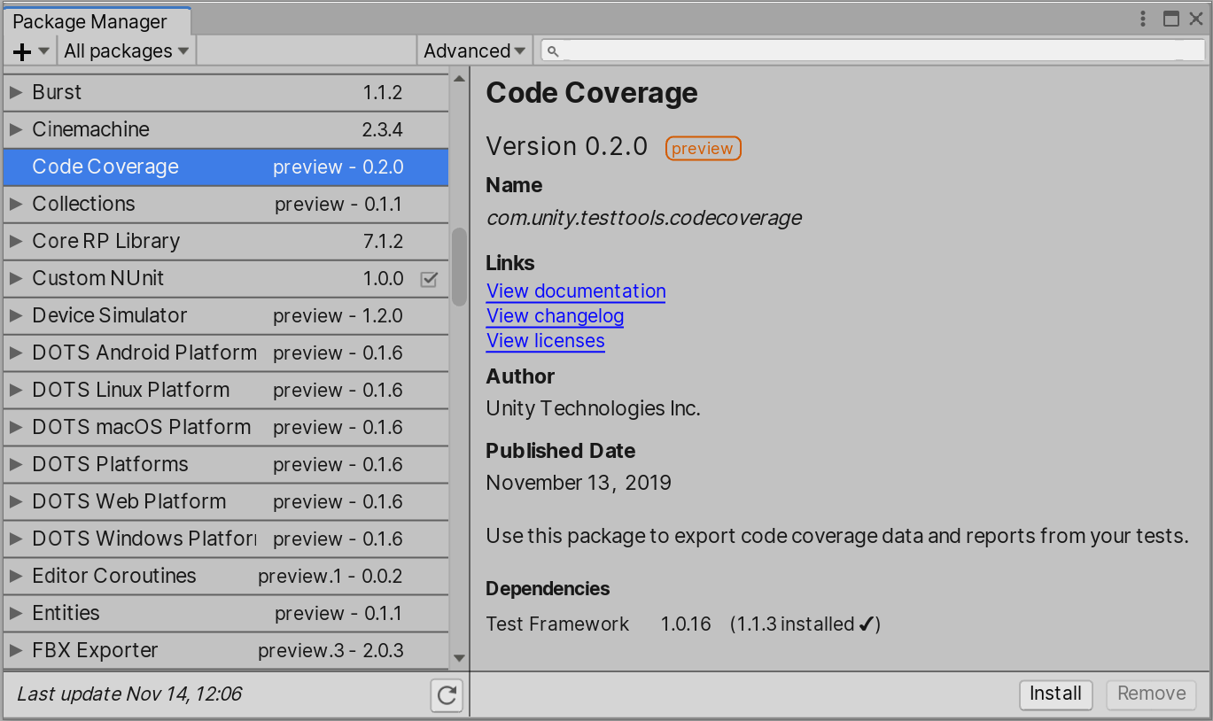Select DOTS Android Platform package
Viewport: 1213px width, 721px height.
click(226, 353)
